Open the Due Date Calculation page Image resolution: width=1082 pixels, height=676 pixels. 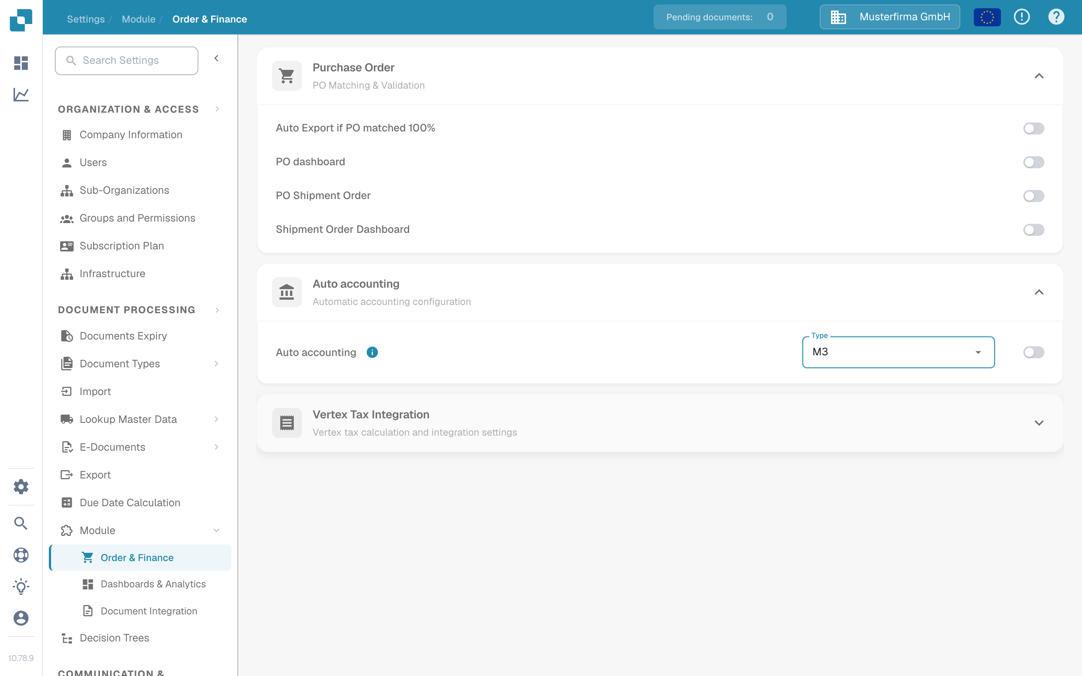click(x=141, y=502)
